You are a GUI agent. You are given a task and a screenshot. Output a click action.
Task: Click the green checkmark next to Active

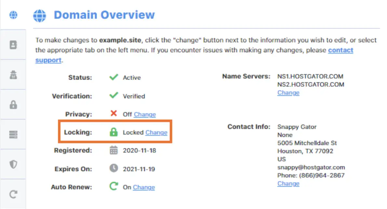(114, 77)
